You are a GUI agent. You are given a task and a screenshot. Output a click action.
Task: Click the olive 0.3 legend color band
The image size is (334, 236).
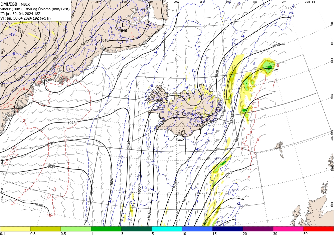(x=45, y=229)
